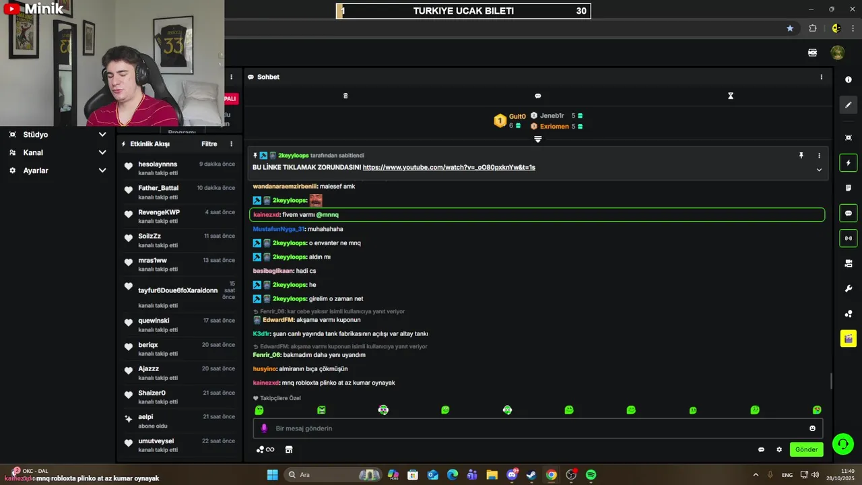This screenshot has height=485, width=862.
Task: Click the first green emote in emote row
Action: [x=259, y=410]
